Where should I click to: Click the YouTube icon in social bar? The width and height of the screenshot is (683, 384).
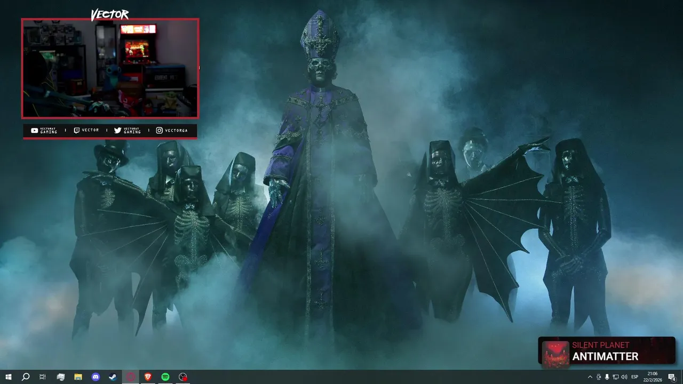click(x=34, y=130)
